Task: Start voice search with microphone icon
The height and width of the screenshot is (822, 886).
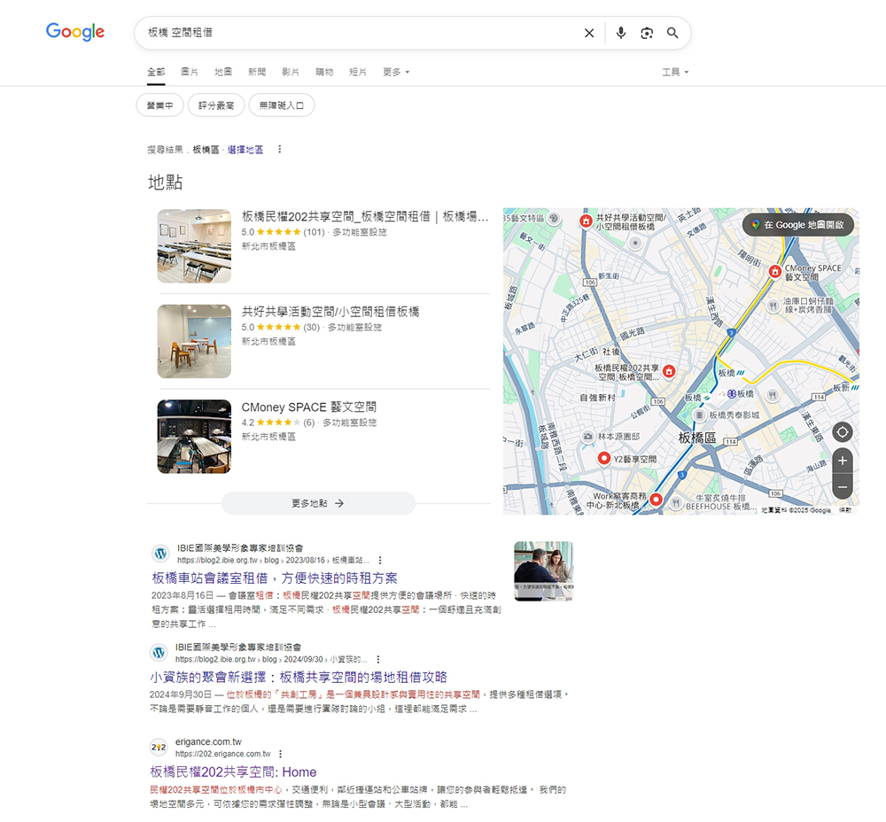Action: [620, 33]
